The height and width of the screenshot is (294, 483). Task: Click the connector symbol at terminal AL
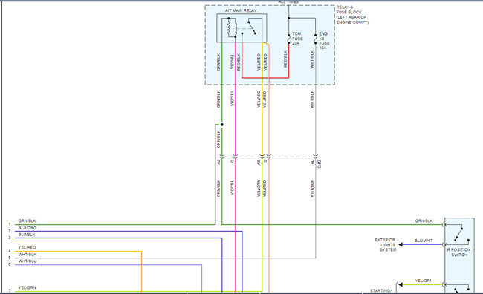315,157
